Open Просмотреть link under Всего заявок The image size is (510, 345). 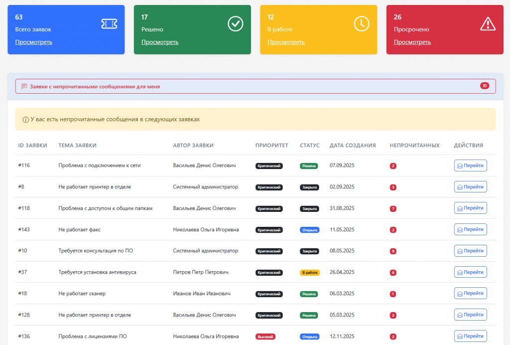pyautogui.click(x=33, y=42)
